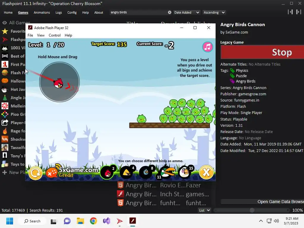Adjust the zoom scale slider

pos(252,210)
